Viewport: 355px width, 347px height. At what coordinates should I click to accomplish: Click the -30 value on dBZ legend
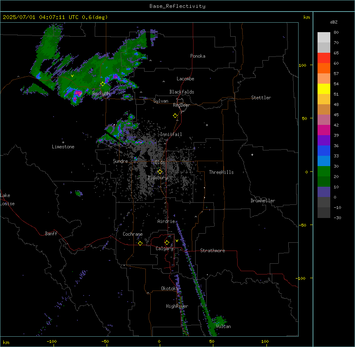pos(337,218)
